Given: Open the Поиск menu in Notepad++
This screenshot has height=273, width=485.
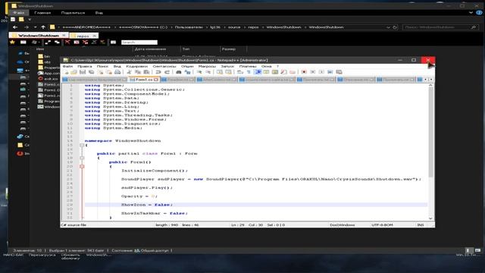Looking at the screenshot, I should tap(102, 66).
